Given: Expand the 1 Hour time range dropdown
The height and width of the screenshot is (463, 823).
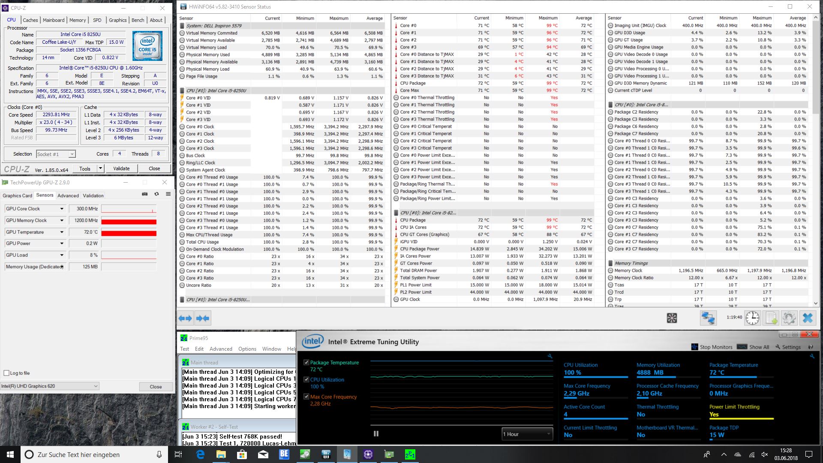Looking at the screenshot, I should tap(527, 434).
